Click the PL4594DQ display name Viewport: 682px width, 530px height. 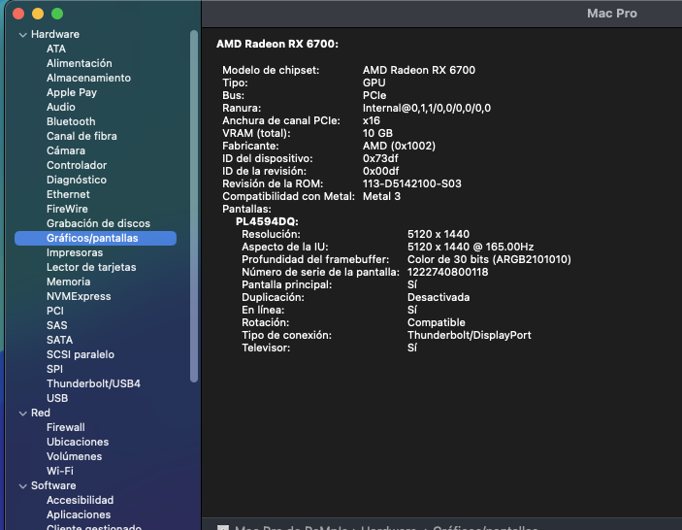pyautogui.click(x=267, y=221)
